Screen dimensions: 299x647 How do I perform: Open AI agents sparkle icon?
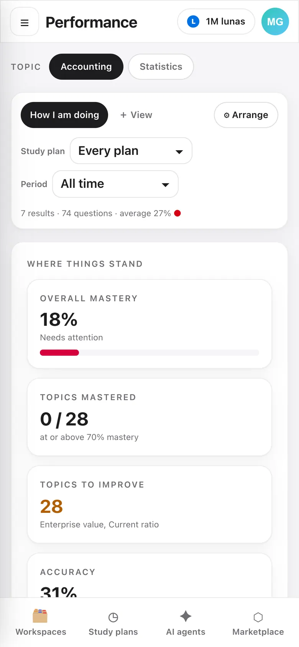pos(186,616)
